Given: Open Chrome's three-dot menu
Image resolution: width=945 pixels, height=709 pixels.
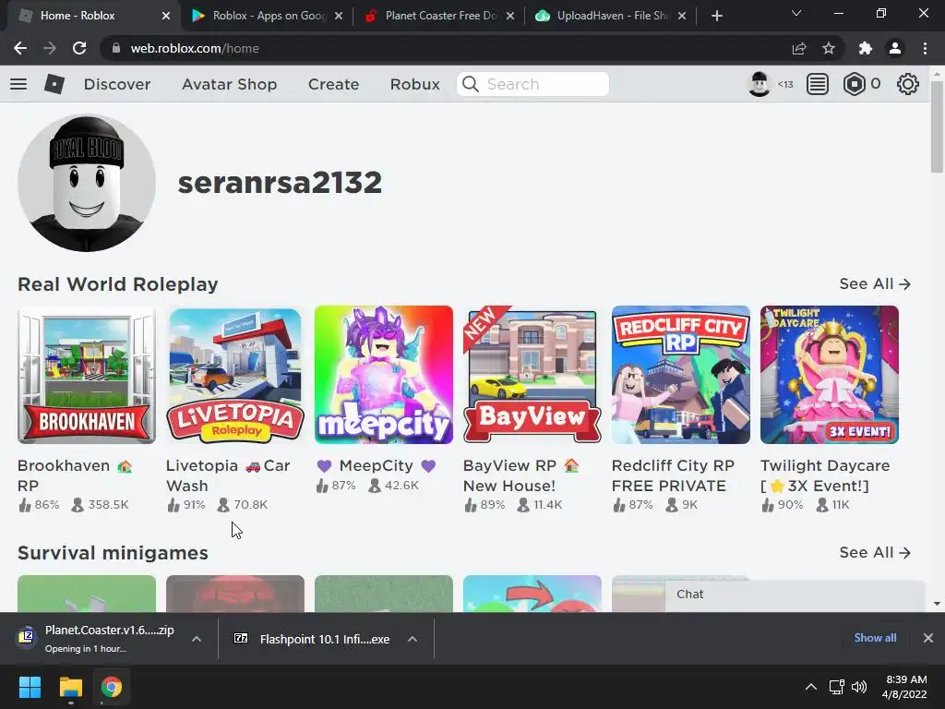Looking at the screenshot, I should pyautogui.click(x=925, y=48).
